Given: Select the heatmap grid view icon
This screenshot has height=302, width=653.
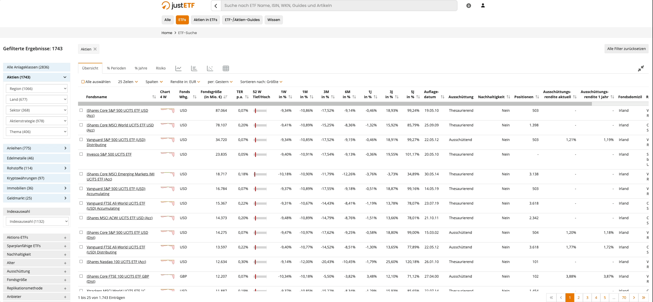Looking at the screenshot, I should point(226,68).
